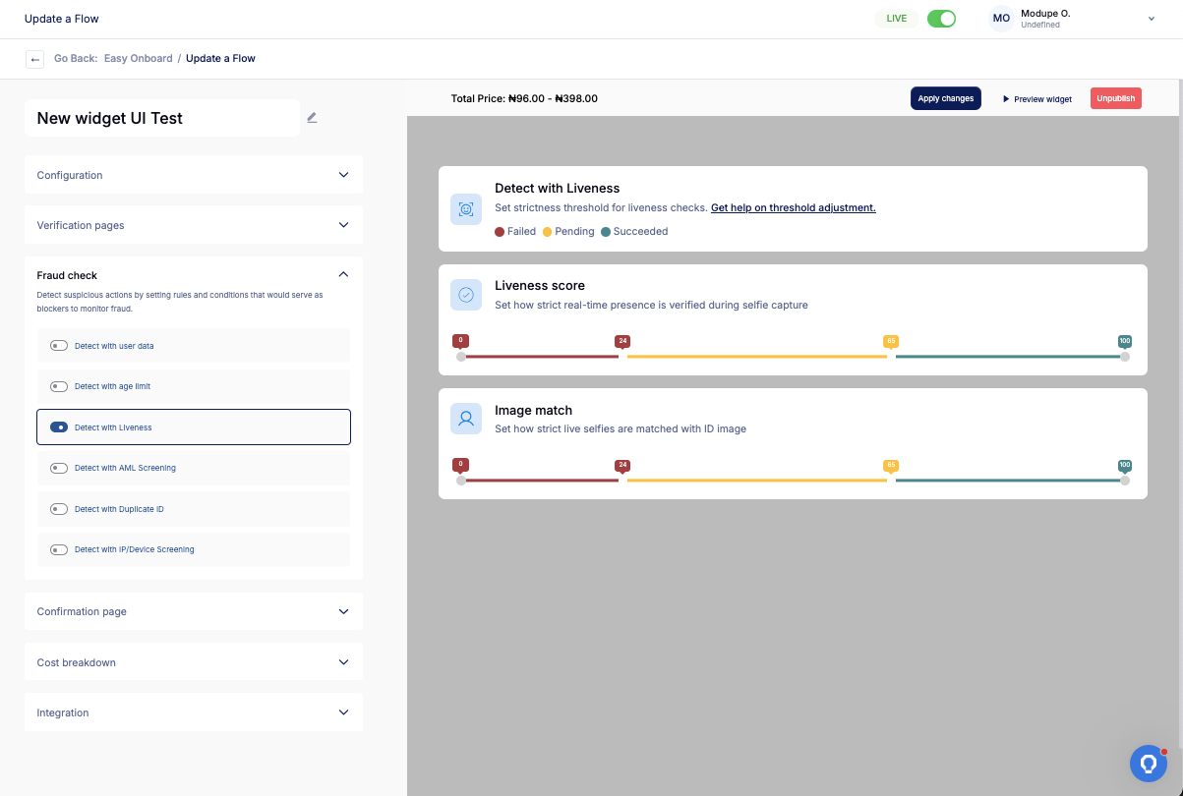This screenshot has height=796, width=1183.
Task: Collapse the Fraud check section
Action: coord(343,275)
